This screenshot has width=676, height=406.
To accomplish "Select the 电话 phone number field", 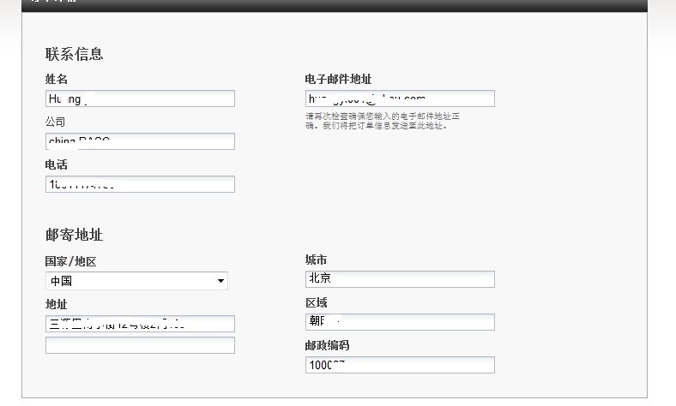I will (140, 184).
